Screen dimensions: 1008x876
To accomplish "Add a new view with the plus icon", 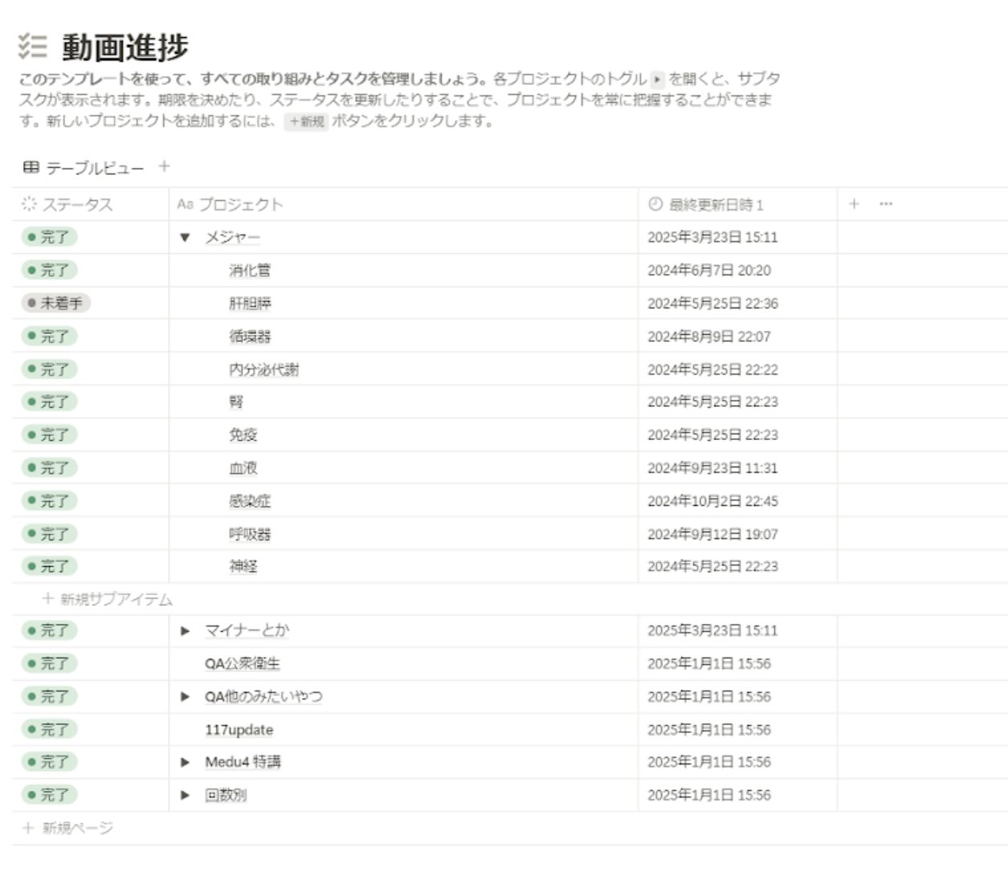I will 164,166.
